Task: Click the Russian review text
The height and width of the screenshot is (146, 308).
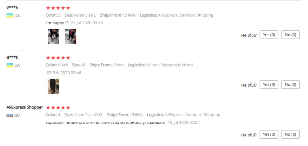Action: pos(105,122)
